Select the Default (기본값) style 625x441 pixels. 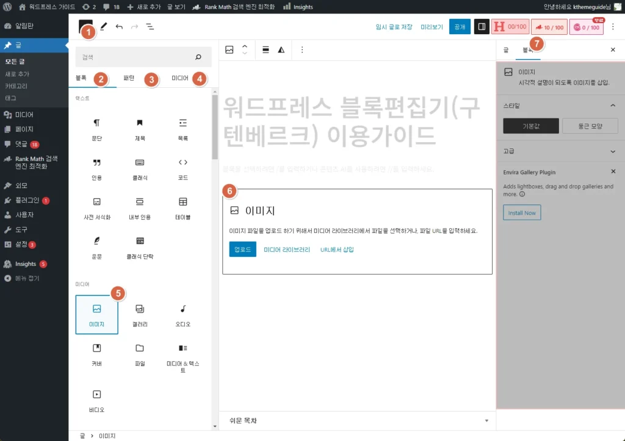click(531, 126)
